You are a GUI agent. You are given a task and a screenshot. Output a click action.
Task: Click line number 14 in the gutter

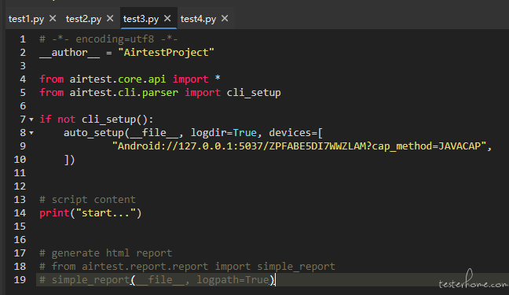coord(20,213)
